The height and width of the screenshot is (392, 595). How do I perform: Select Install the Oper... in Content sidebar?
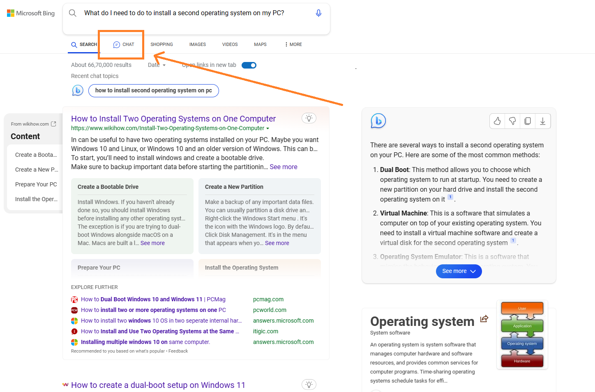[36, 199]
